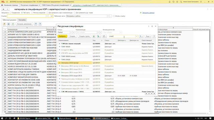
Task: Click the ellipsis button beside Табличная часть
Action: click(x=110, y=16)
